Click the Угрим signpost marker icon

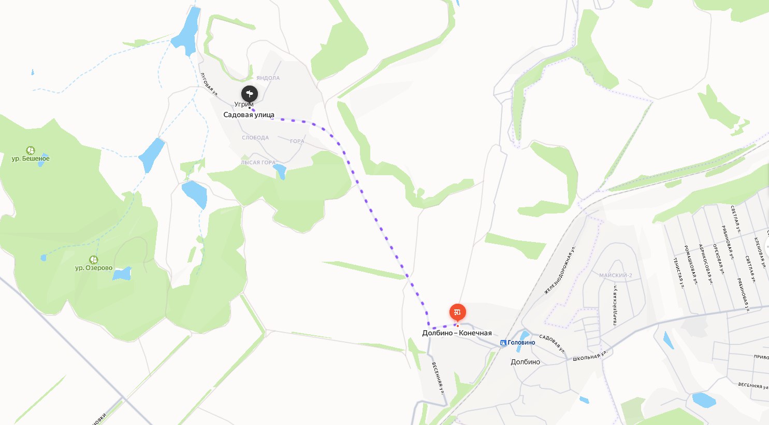point(250,94)
